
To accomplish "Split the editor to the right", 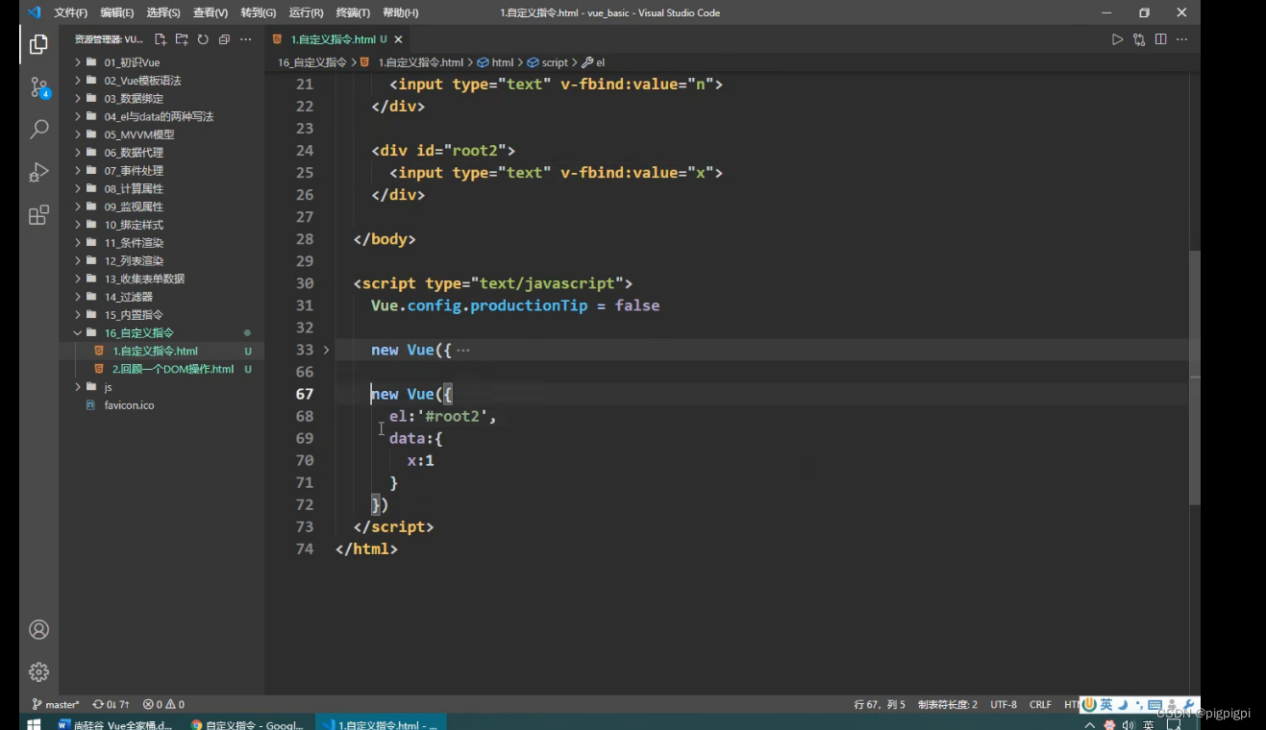I will pos(1161,39).
